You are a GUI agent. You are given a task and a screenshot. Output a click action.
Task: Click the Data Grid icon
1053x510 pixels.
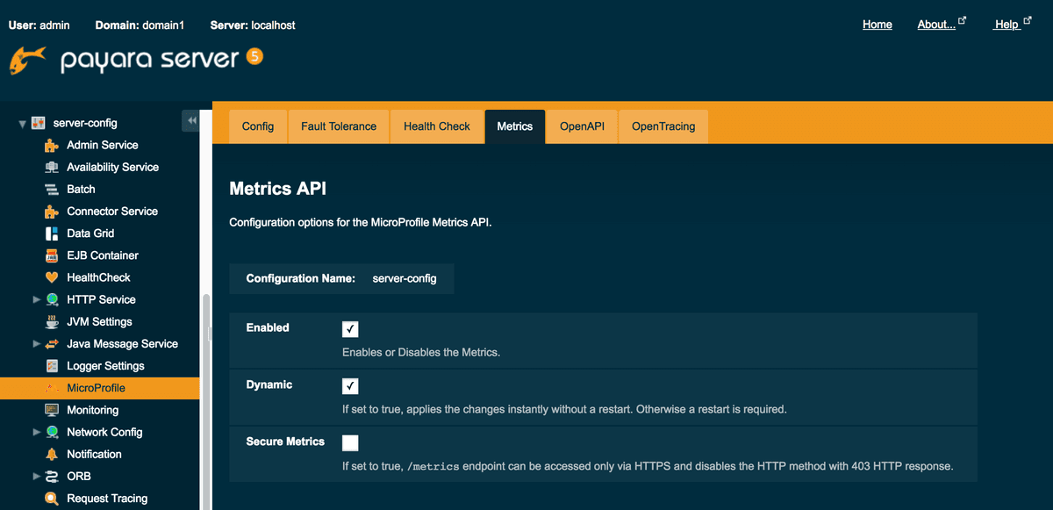point(52,233)
